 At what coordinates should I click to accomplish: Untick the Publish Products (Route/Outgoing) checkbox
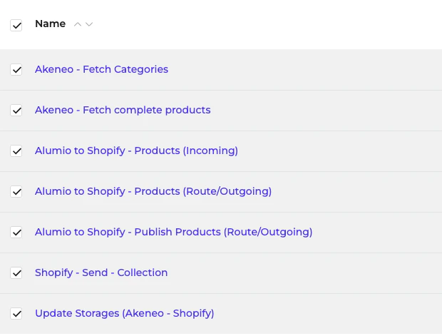(16, 233)
